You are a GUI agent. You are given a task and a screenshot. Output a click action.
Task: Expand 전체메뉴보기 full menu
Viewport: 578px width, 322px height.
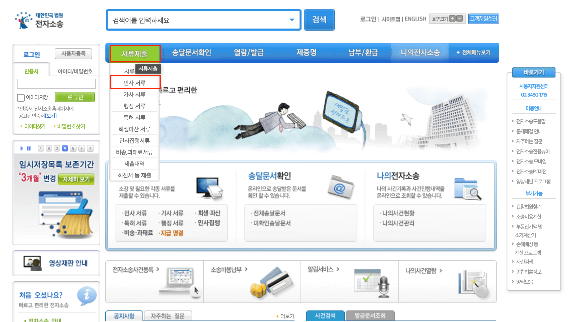473,52
